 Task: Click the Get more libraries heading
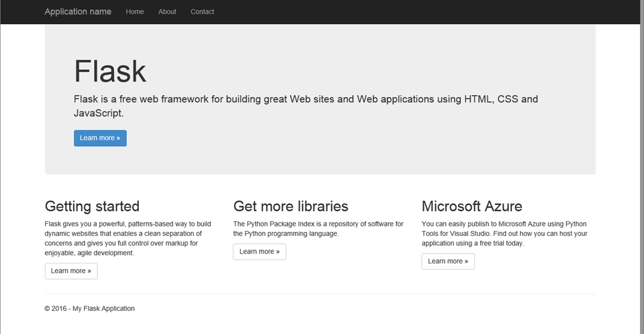(x=291, y=206)
